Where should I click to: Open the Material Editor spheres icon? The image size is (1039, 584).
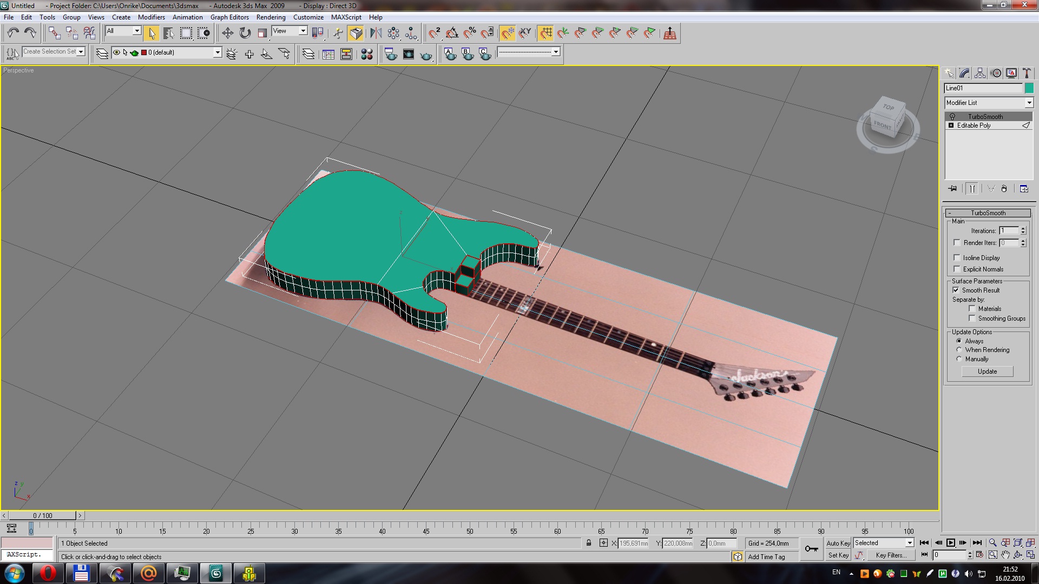367,54
